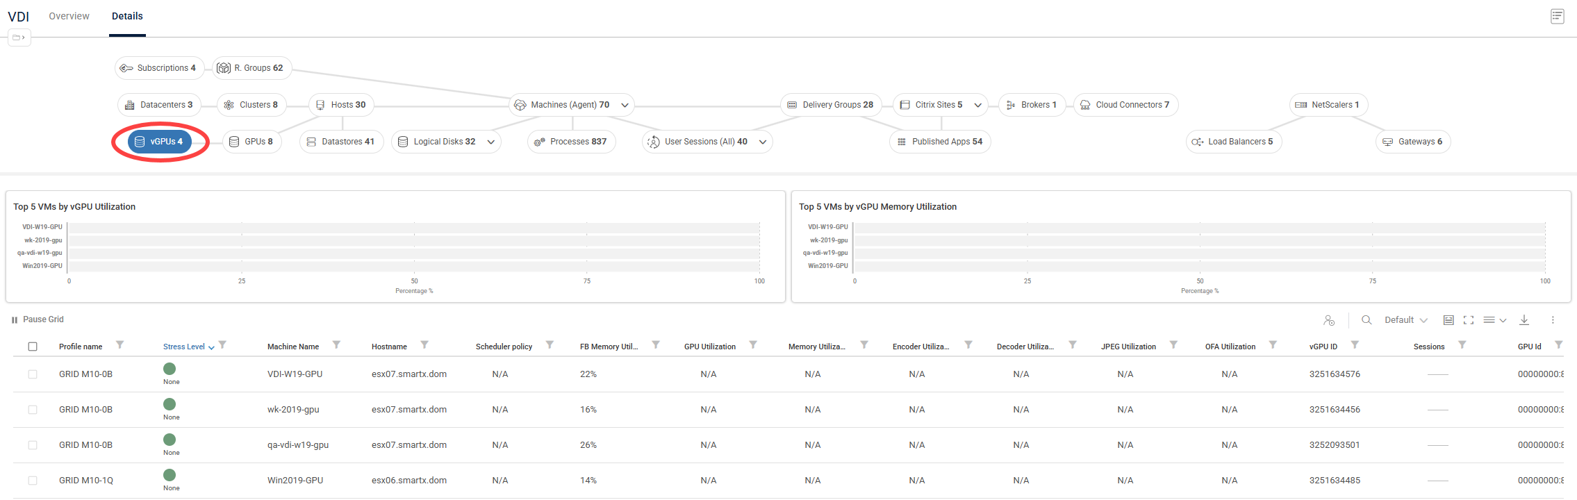Open the grid more-options kebab menu
This screenshot has height=500, width=1577.
point(1553,320)
